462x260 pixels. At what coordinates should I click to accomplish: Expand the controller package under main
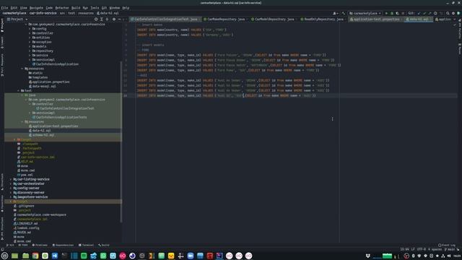pos(30,33)
